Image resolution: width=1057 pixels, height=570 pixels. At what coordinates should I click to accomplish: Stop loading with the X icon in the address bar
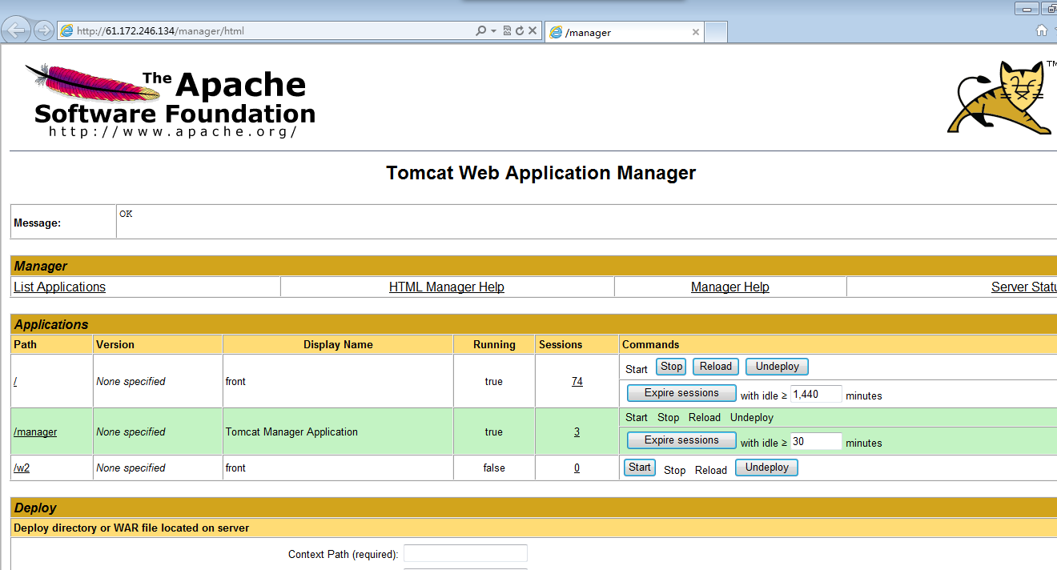click(x=533, y=31)
